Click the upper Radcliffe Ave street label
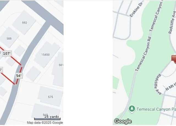The width and height of the screenshot is (176, 126). [x=172, y=22]
